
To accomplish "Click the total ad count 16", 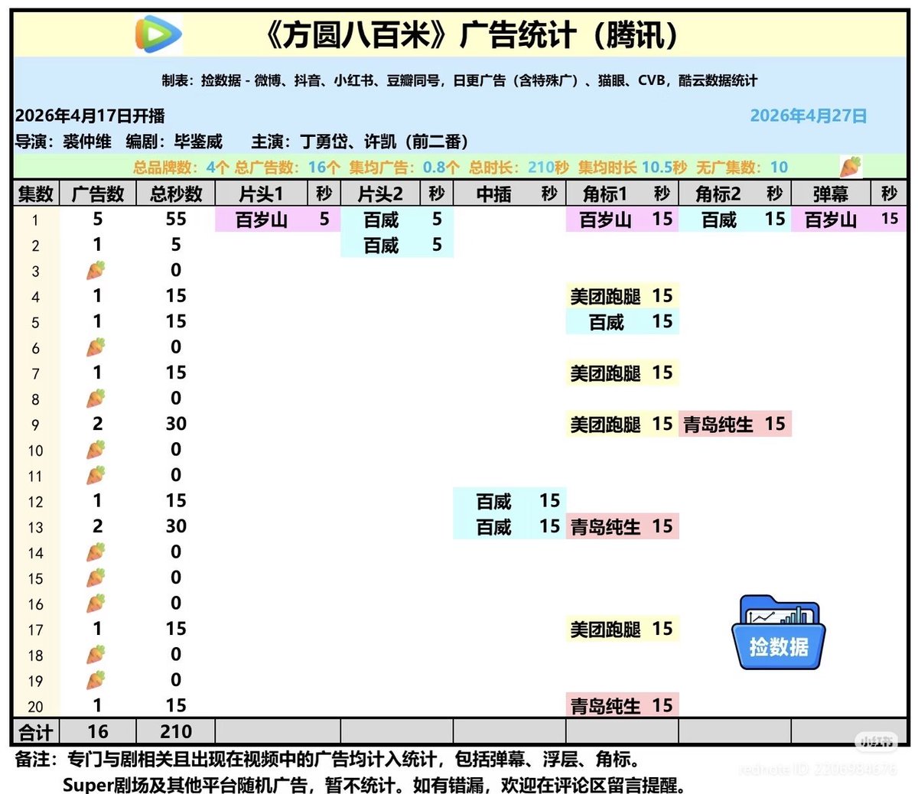I will [98, 731].
